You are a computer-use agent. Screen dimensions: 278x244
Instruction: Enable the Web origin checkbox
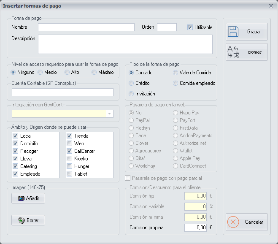coord(69,144)
